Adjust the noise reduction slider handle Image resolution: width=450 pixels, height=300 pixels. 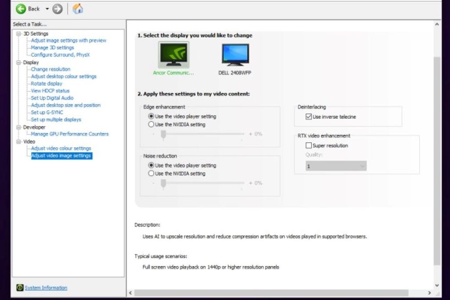(163, 183)
